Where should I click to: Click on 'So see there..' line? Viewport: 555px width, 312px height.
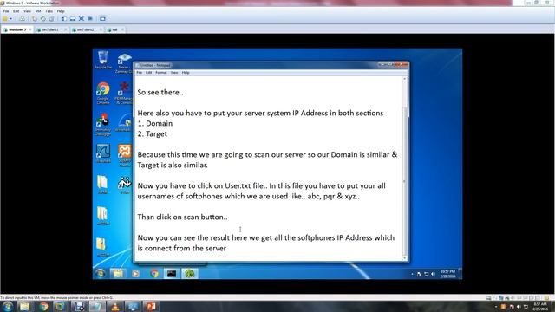coord(160,93)
